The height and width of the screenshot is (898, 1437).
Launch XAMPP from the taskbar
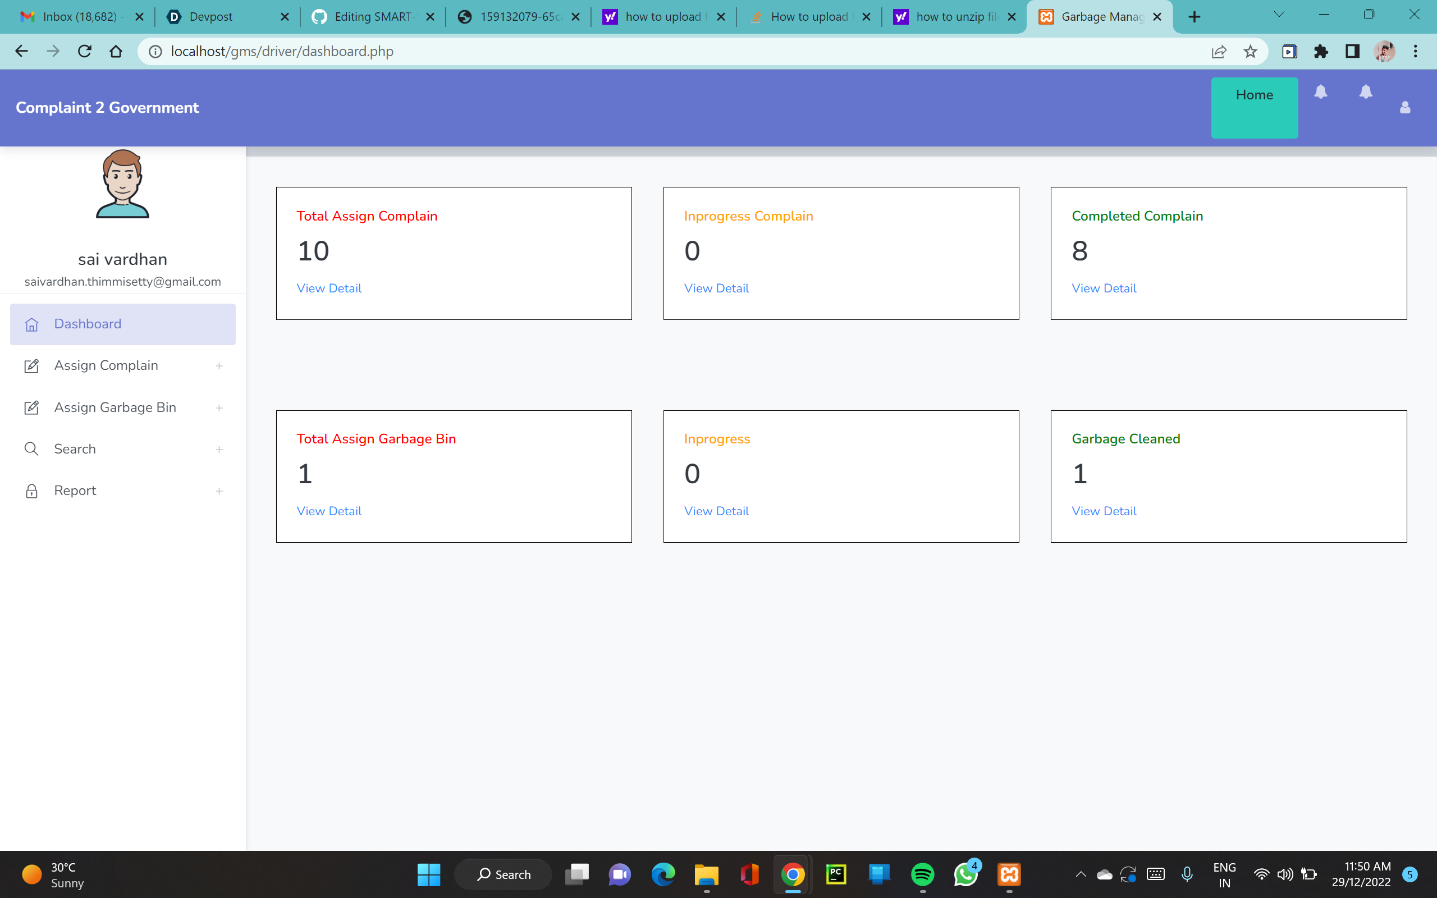(x=1008, y=874)
